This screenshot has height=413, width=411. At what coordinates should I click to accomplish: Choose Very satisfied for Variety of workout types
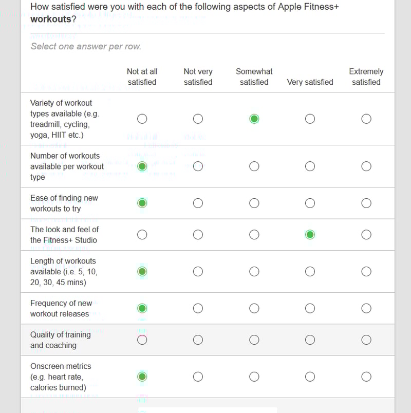pyautogui.click(x=310, y=119)
